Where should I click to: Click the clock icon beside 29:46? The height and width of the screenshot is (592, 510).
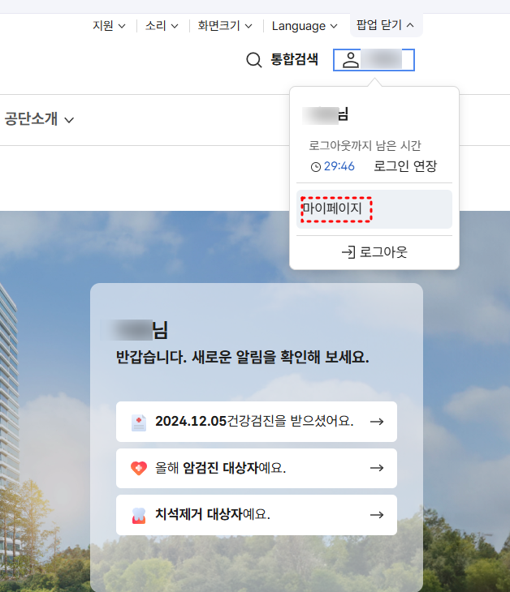click(316, 166)
